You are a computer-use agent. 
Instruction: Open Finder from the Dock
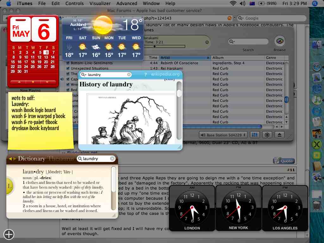point(317,45)
